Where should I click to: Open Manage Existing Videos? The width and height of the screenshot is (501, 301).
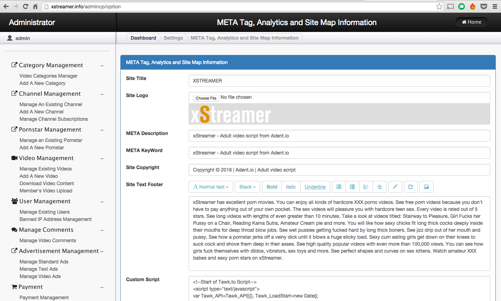pyautogui.click(x=46, y=169)
